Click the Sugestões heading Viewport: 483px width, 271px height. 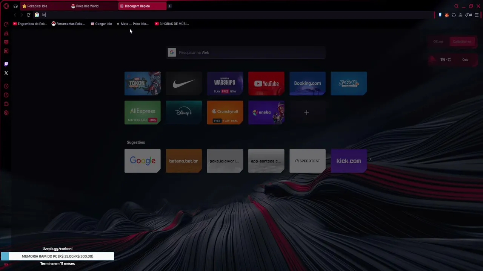(x=136, y=142)
